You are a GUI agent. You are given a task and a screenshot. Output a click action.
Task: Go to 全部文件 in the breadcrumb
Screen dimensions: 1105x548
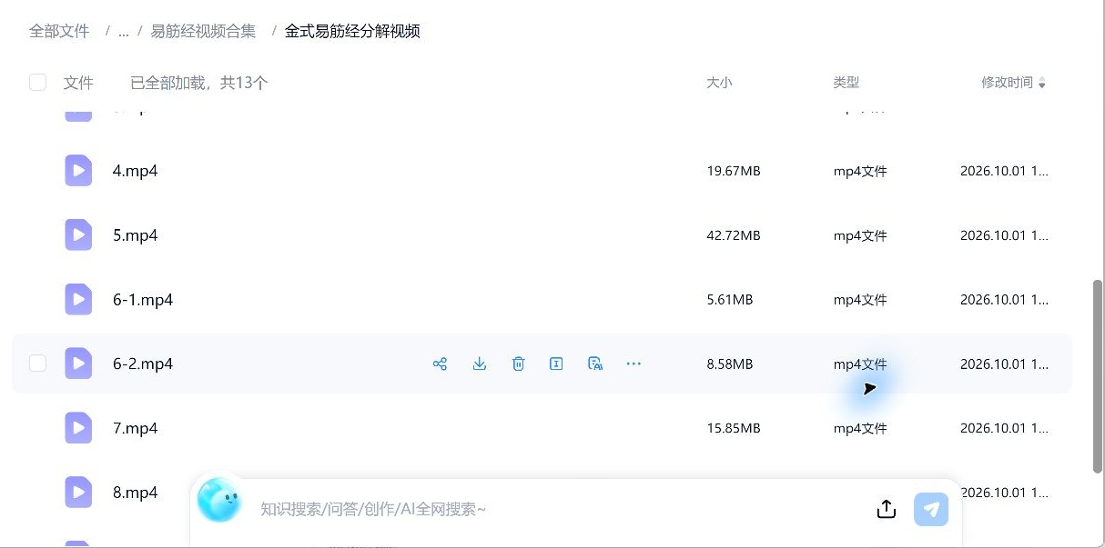[59, 31]
